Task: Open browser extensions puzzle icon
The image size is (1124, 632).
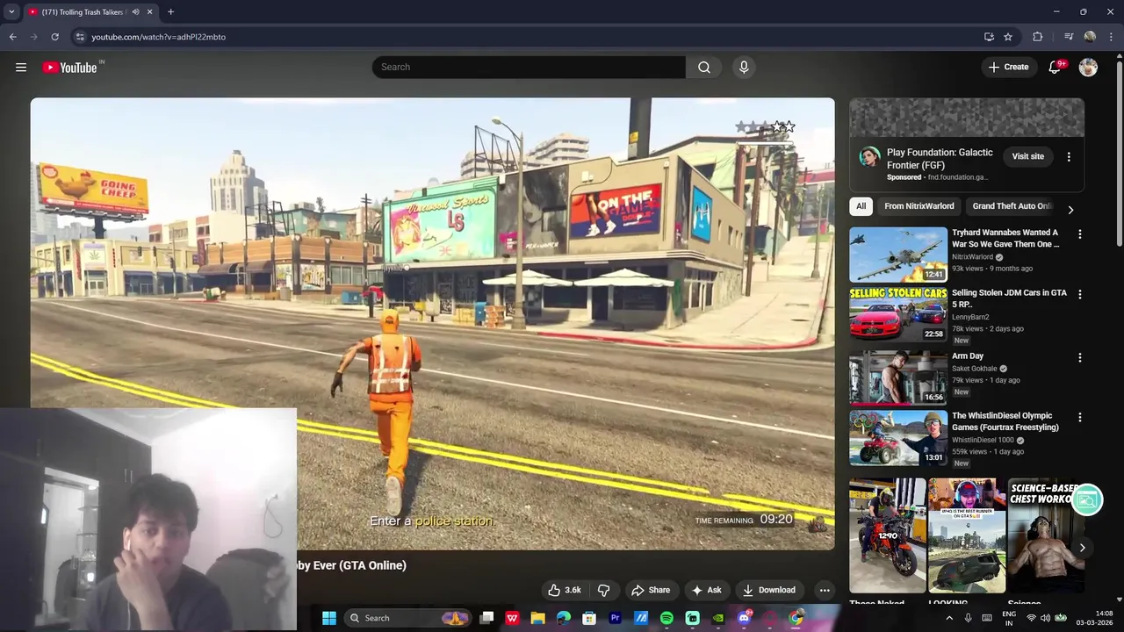Action: point(1038,37)
